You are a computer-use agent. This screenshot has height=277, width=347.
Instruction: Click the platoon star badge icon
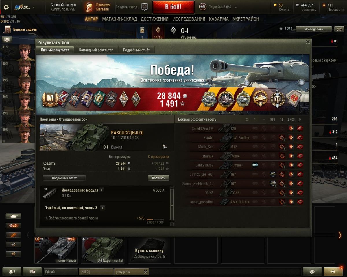(144, 7)
